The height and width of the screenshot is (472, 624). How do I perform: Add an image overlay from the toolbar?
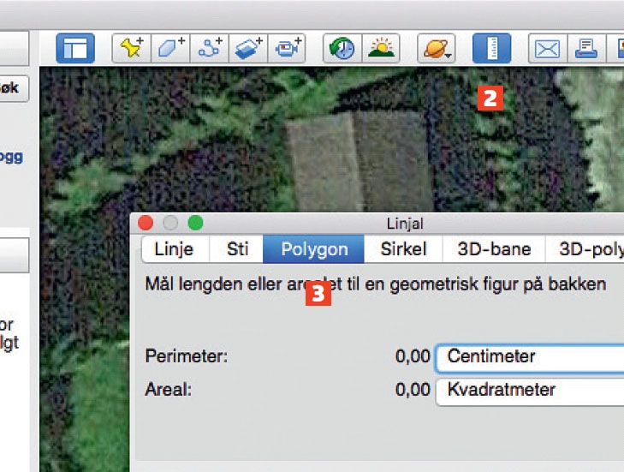tap(248, 49)
